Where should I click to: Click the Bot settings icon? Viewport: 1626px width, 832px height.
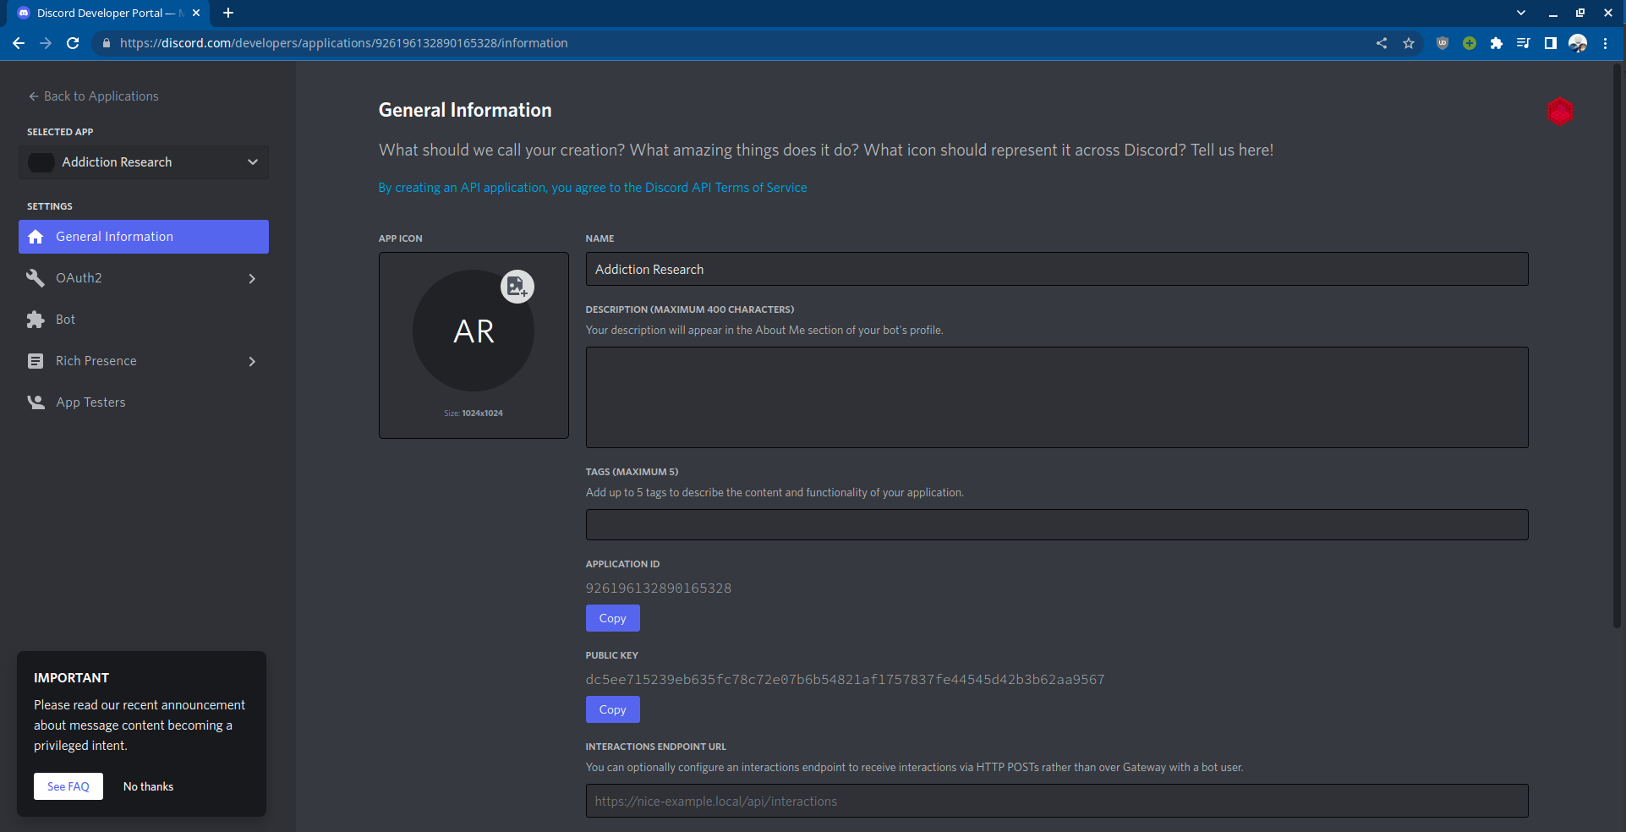36,319
